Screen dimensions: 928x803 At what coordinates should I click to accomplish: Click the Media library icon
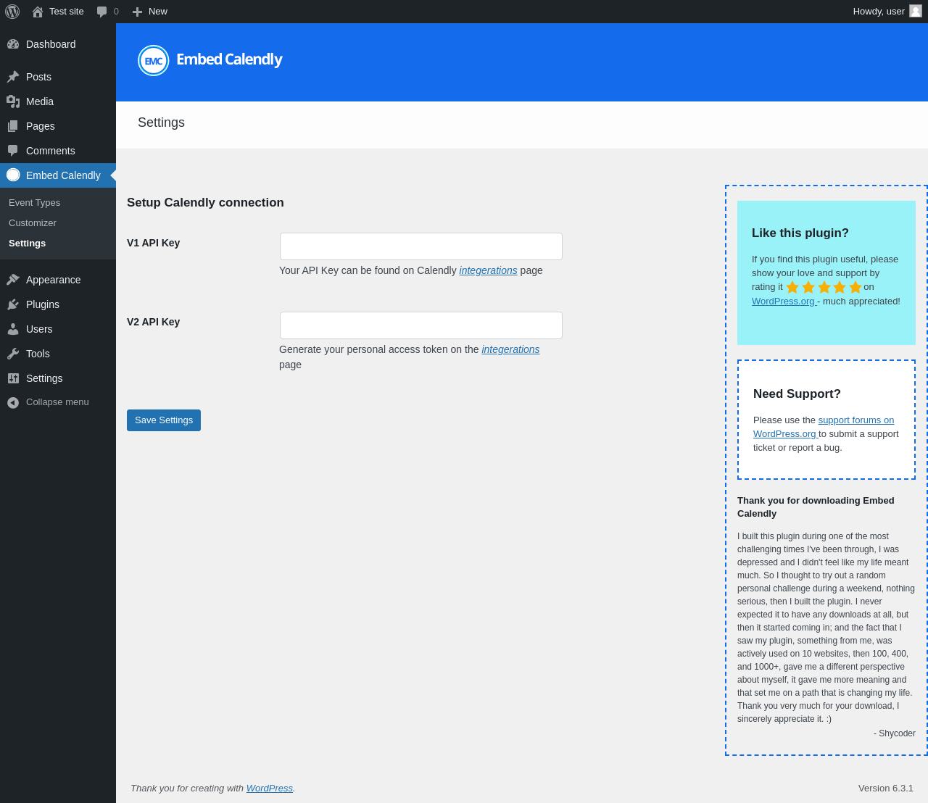(13, 101)
